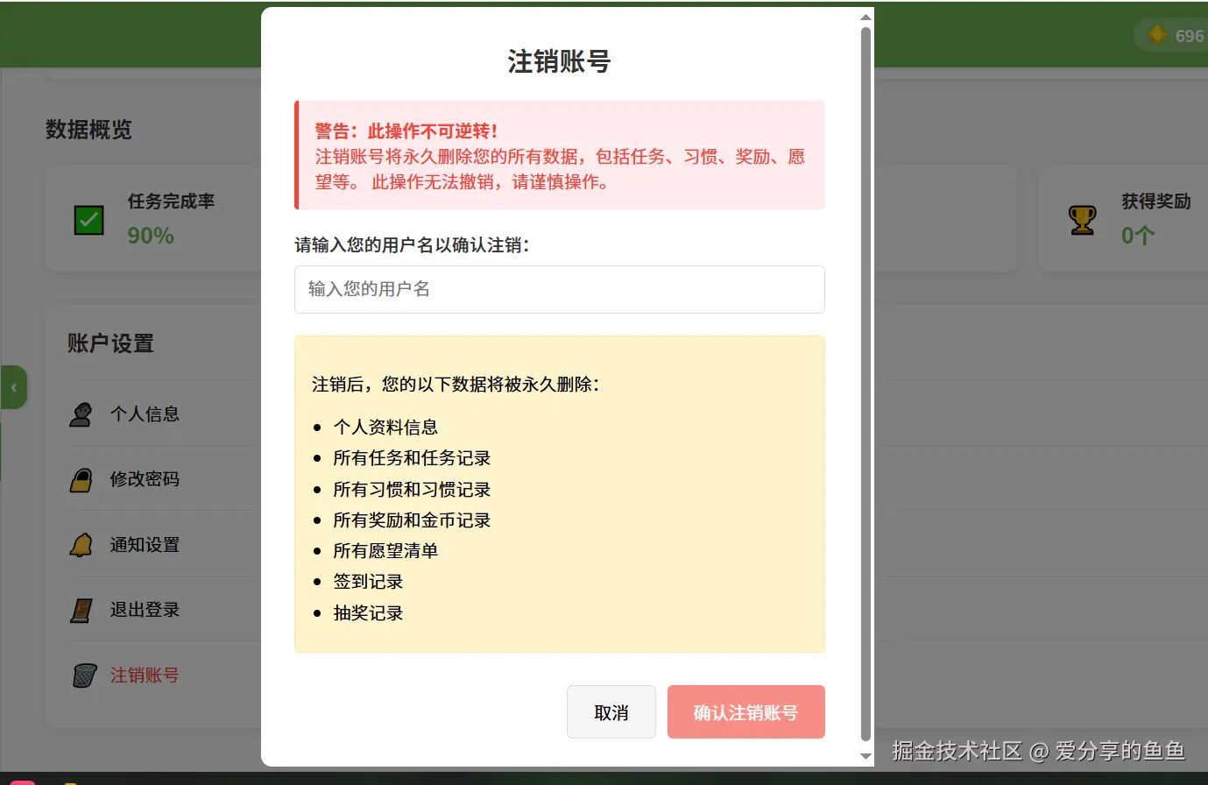Click the green checkmark icon on 任务完成率 card
1208x785 pixels.
[x=88, y=219]
